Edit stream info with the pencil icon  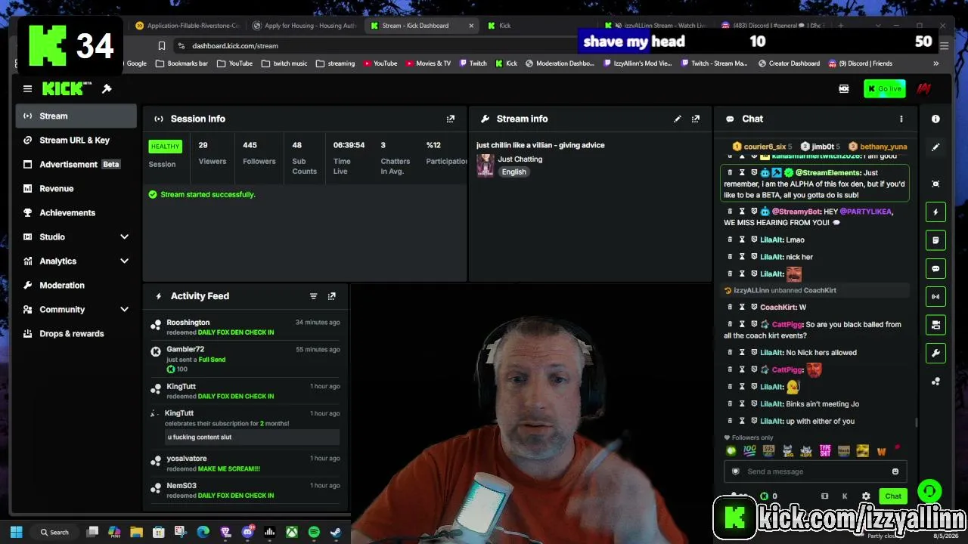[678, 119]
